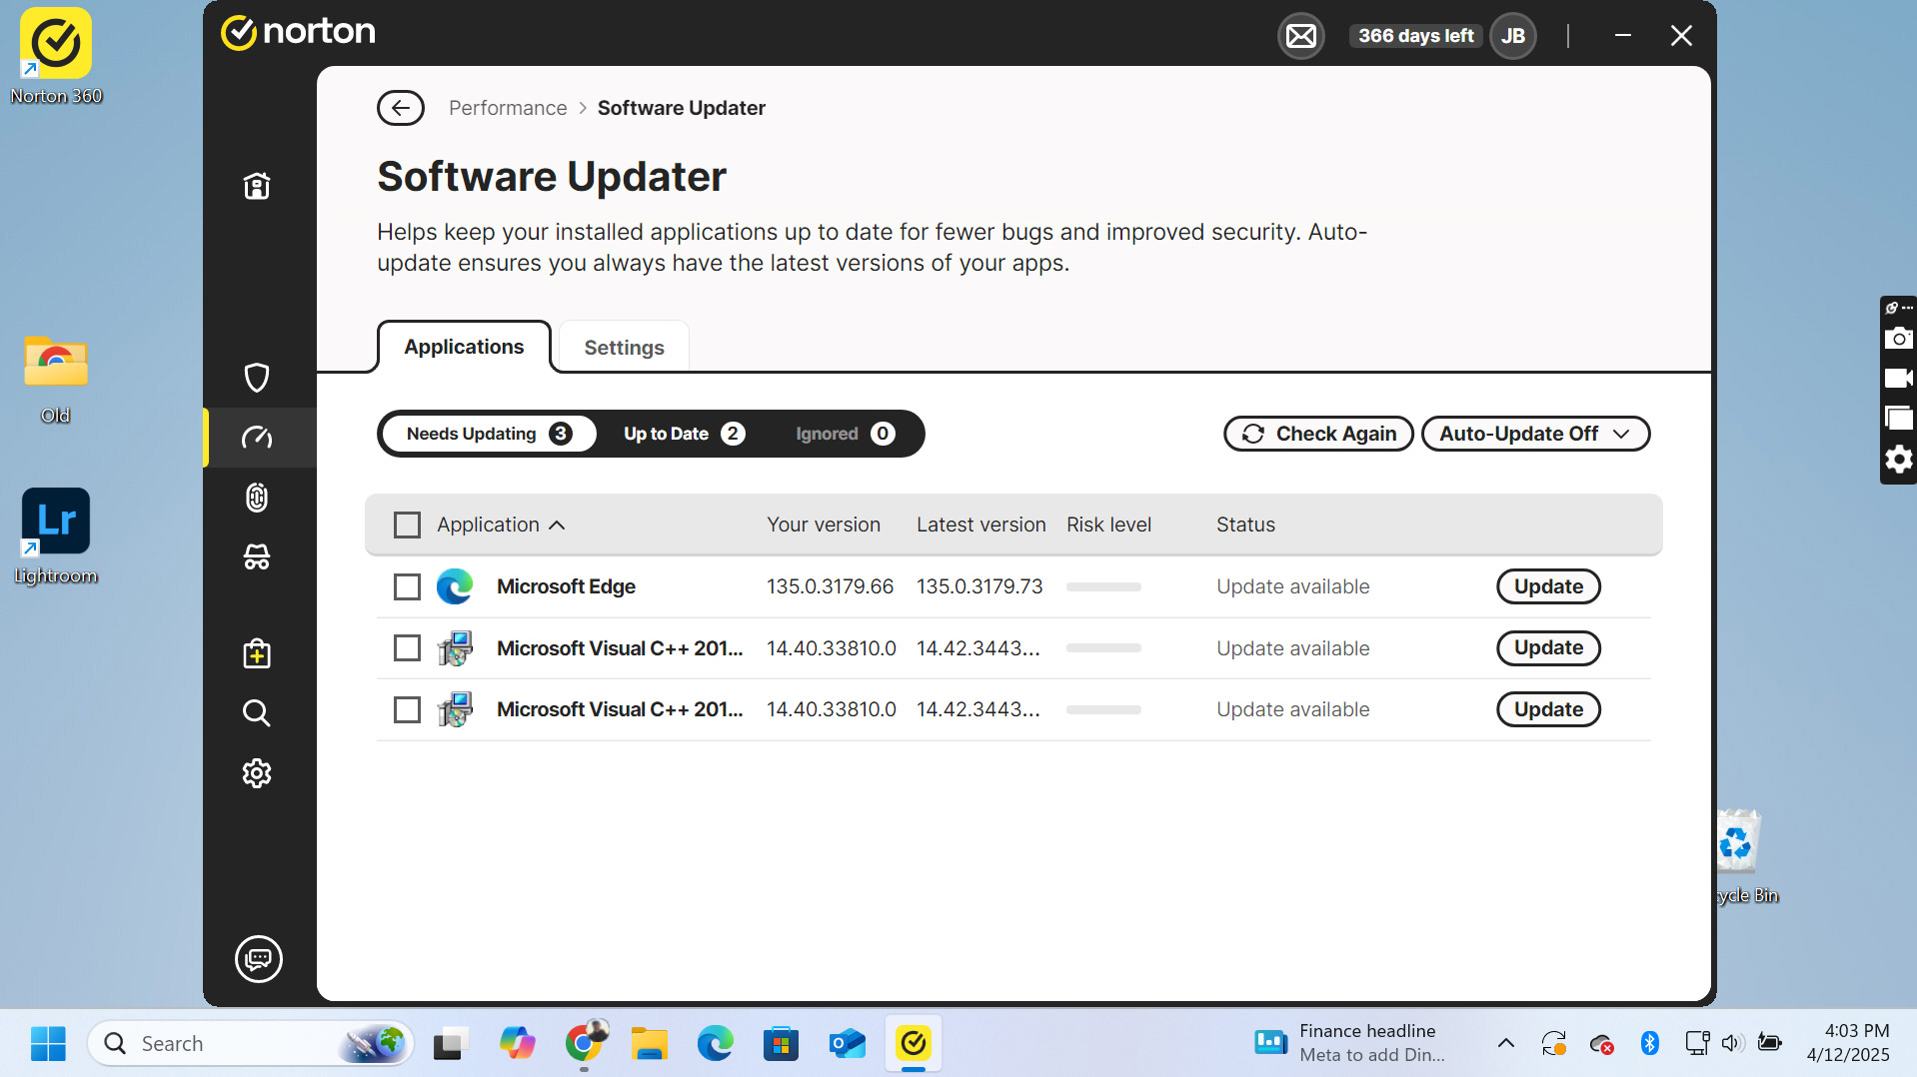The height and width of the screenshot is (1077, 1917).
Task: Expand the Auto-Update Off dropdown
Action: [1534, 434]
